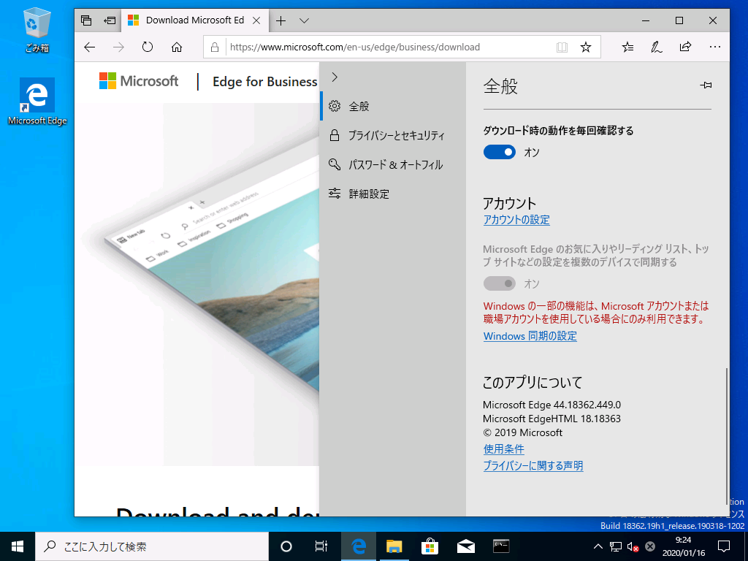Click version text Microsoft Edge 44.18362.449.0
The height and width of the screenshot is (561, 748).
[552, 405]
